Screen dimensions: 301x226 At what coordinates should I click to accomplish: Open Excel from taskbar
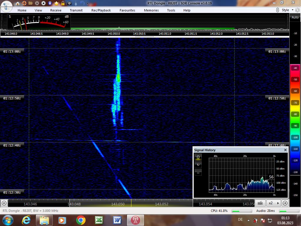tap(99, 220)
